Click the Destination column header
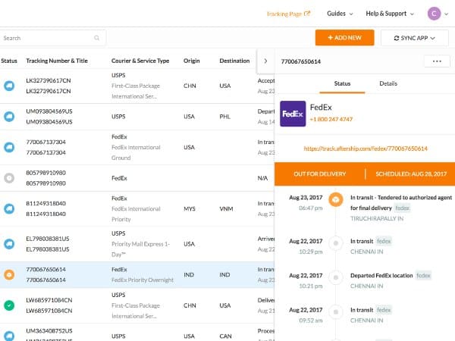The image size is (455, 341). point(234,61)
